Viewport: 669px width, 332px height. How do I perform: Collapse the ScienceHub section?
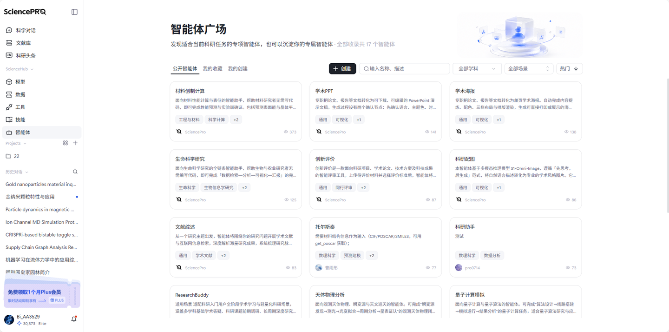tap(20, 69)
